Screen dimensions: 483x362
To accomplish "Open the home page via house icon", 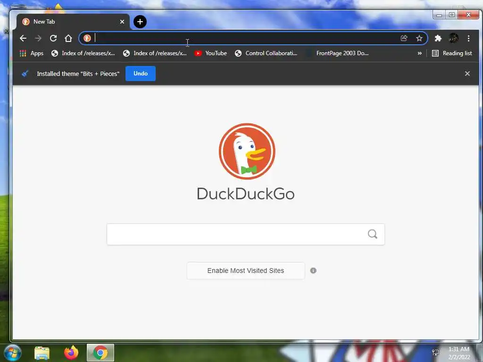I will [68, 38].
